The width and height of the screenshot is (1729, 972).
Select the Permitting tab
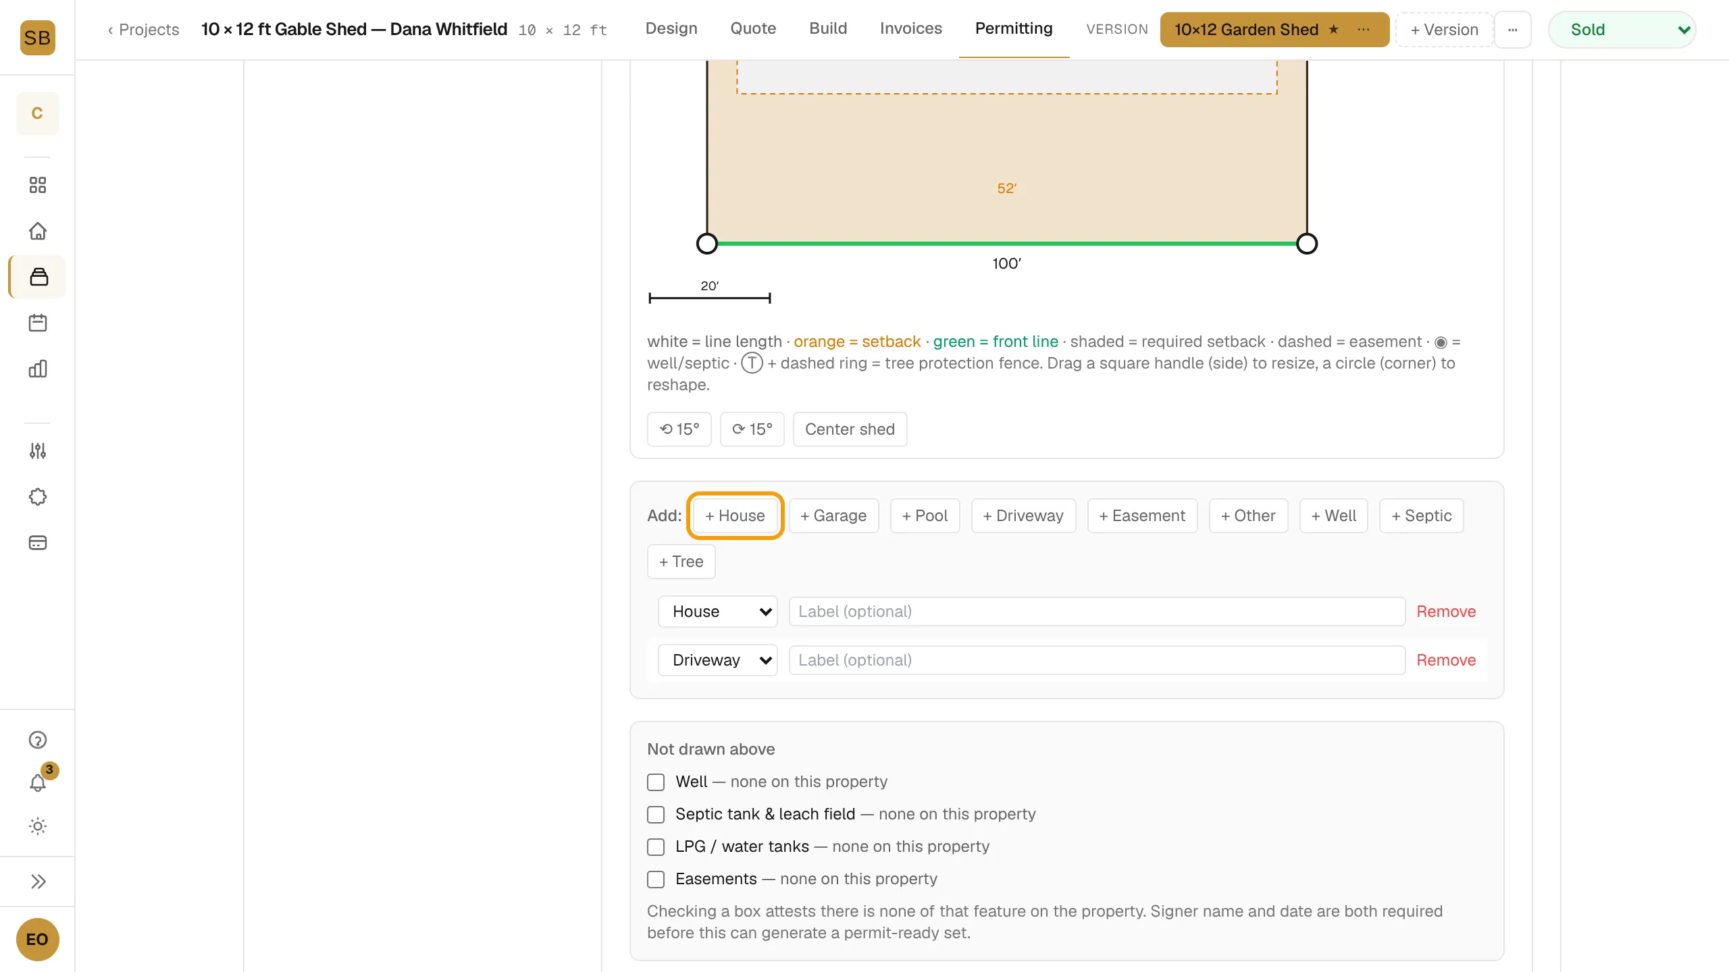pyautogui.click(x=1014, y=28)
